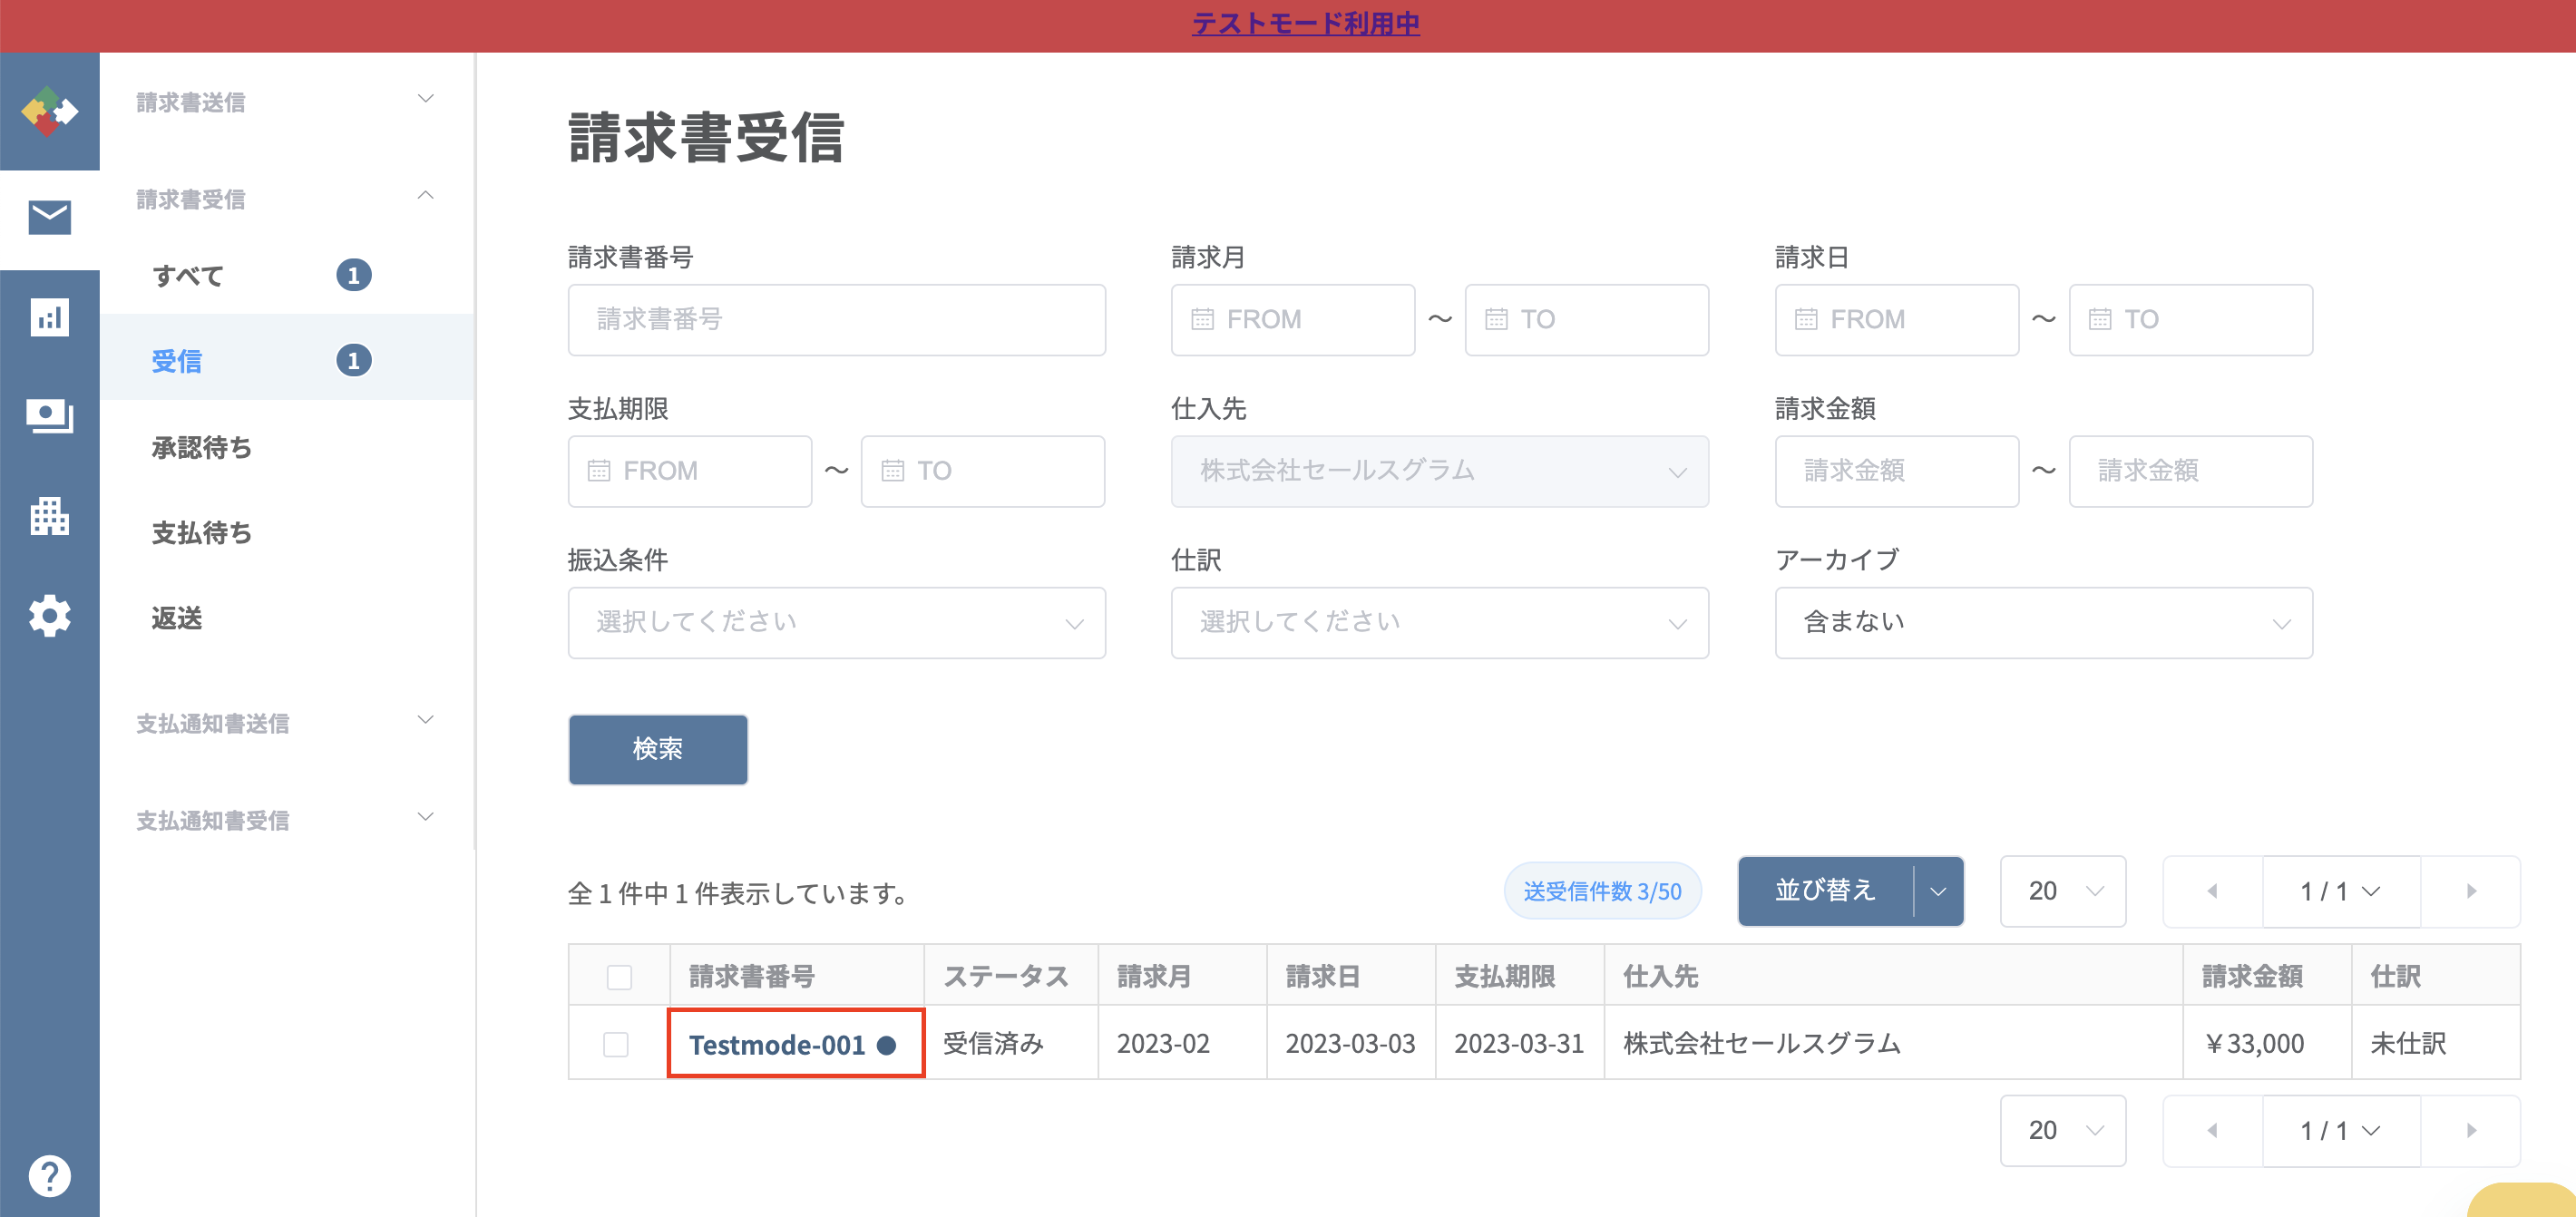Collapse the 請求書受信 menu section
Viewport: 2576px width, 1217px height.
[x=287, y=198]
